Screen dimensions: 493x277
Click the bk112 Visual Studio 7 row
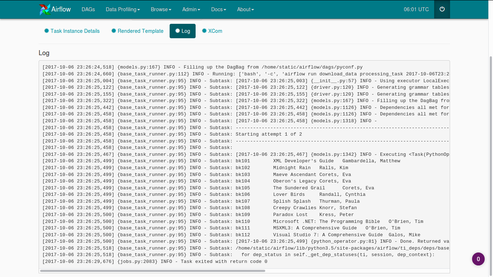click(x=231, y=235)
